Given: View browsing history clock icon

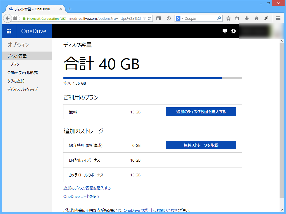Looking at the screenshot, I should coord(168,18).
